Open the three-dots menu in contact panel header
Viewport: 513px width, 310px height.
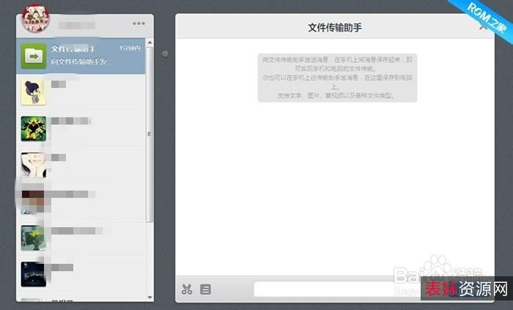coord(139,23)
